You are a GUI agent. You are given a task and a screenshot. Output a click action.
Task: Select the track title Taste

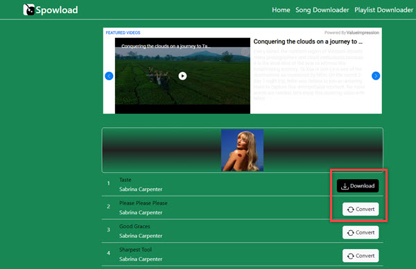pyautogui.click(x=125, y=180)
